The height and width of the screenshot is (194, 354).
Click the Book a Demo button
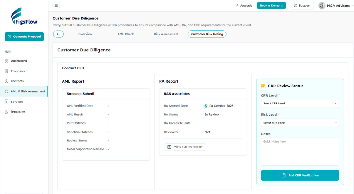point(272,6)
